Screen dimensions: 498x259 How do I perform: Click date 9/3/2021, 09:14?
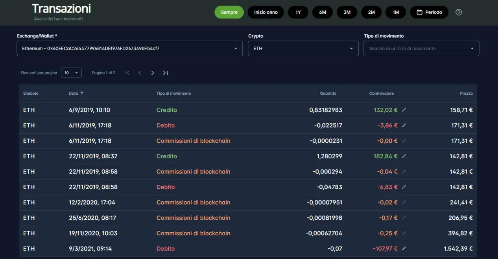pyautogui.click(x=90, y=248)
